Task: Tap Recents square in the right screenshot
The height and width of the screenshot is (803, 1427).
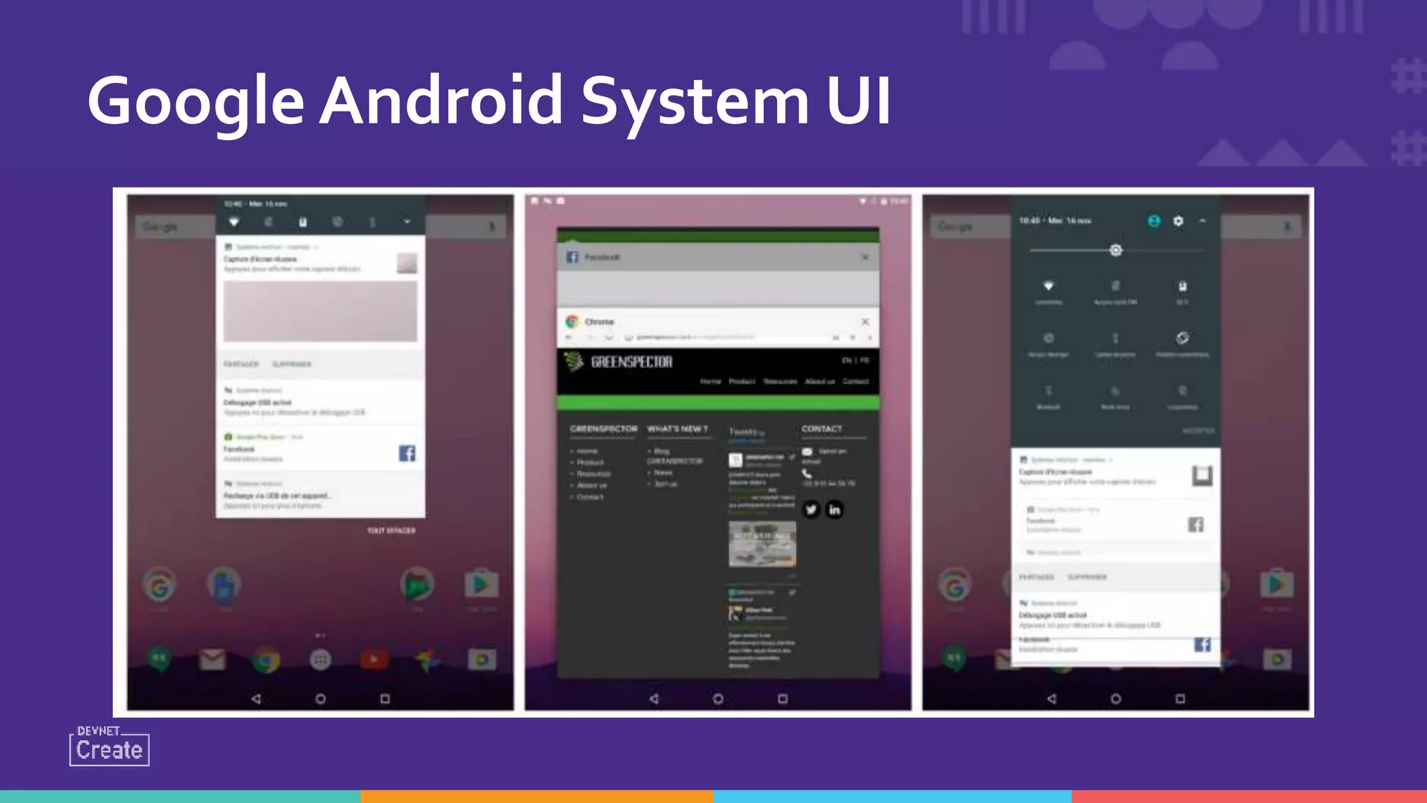Action: (1180, 698)
